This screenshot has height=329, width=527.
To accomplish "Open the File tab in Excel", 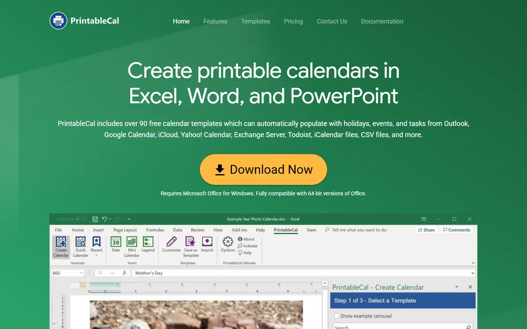I will click(58, 230).
